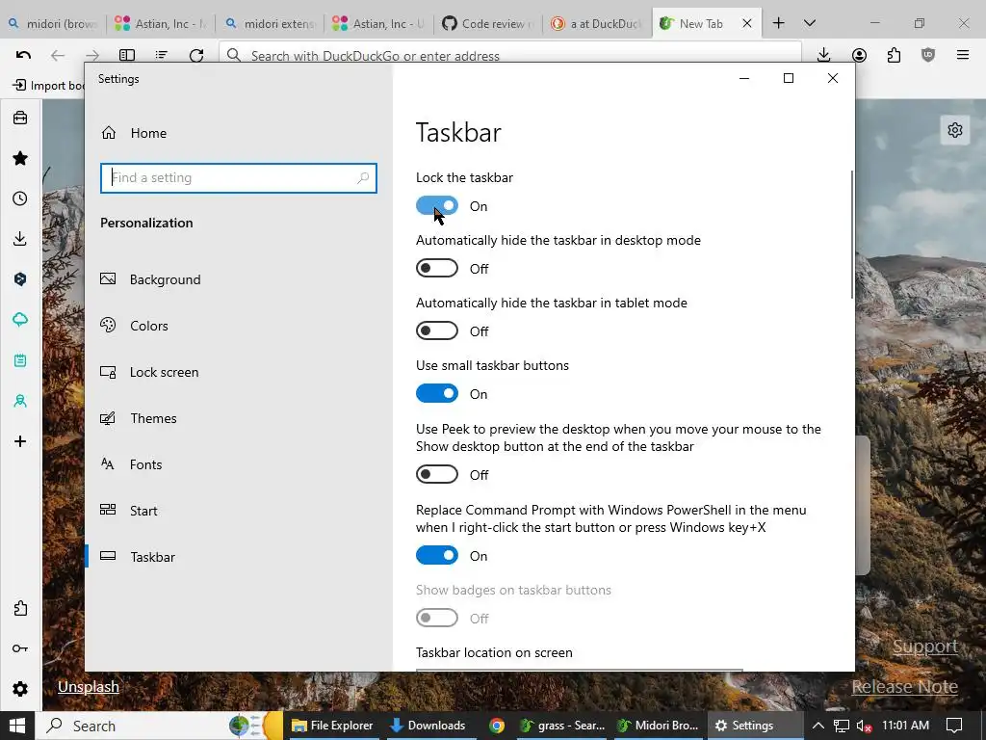The width and height of the screenshot is (986, 740).
Task: Open extensions puzzle icon at sidebar bottom
Action: coord(20,609)
